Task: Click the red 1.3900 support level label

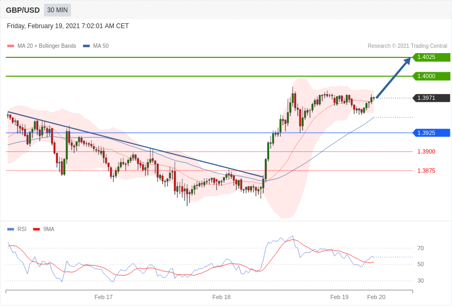Action: click(x=426, y=152)
